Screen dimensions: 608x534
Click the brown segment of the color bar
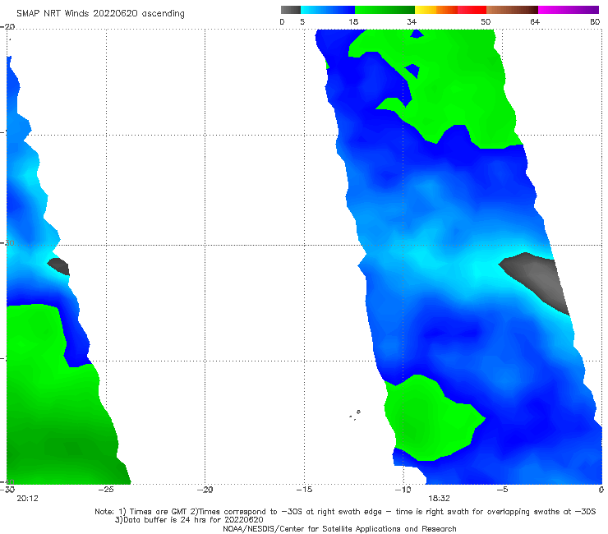tap(512, 10)
